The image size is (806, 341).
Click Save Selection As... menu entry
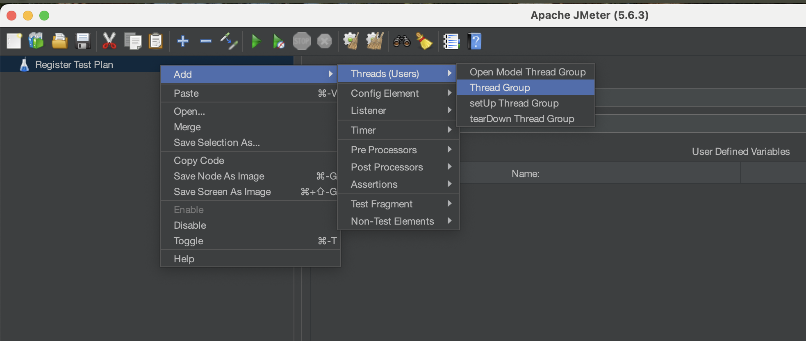coord(217,143)
